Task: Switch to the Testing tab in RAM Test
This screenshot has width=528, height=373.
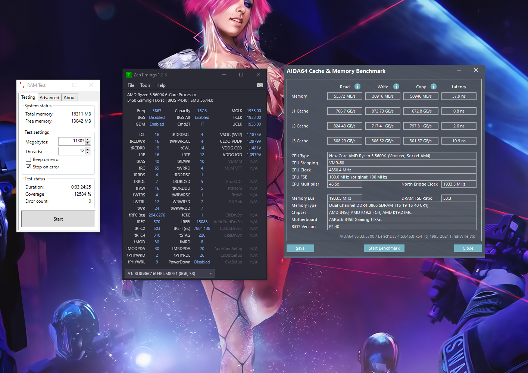Action: pos(28,97)
